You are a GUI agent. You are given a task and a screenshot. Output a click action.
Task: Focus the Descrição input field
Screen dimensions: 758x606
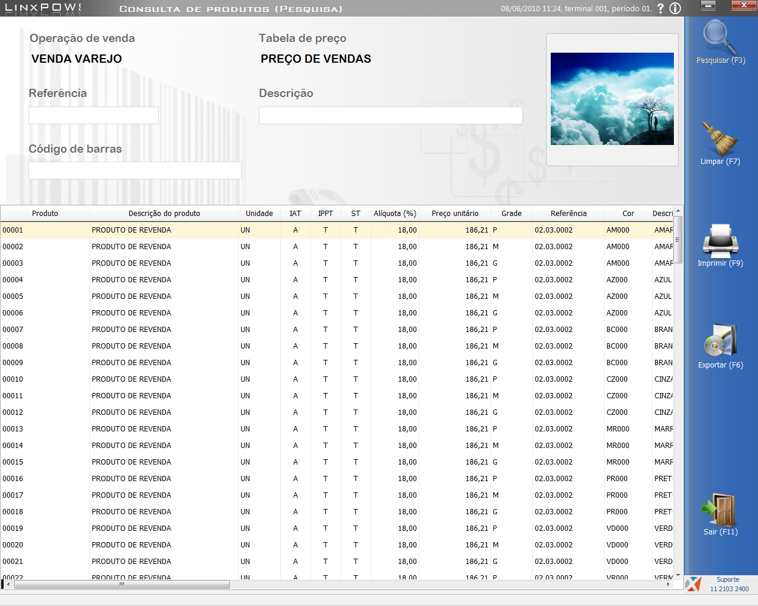coord(391,115)
